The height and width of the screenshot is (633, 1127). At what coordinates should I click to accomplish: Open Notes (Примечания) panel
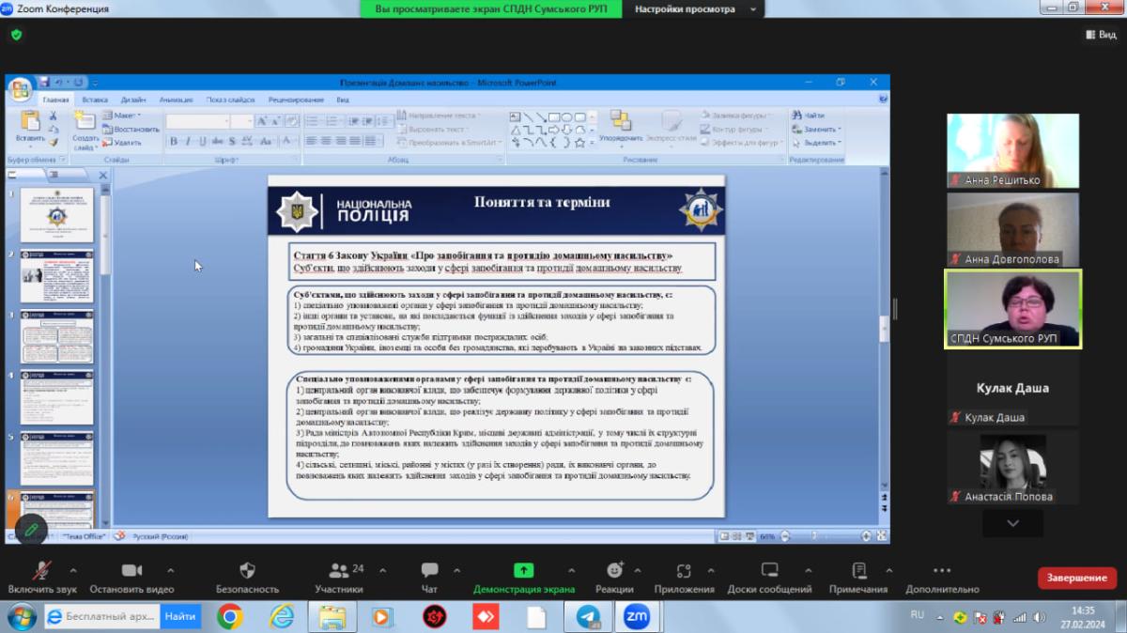pos(857,571)
